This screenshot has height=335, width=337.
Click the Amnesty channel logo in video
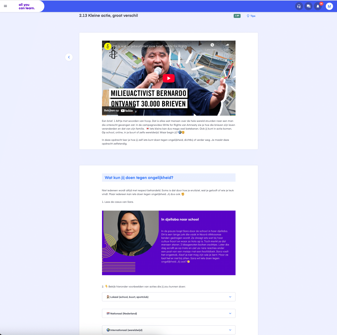pos(108,46)
